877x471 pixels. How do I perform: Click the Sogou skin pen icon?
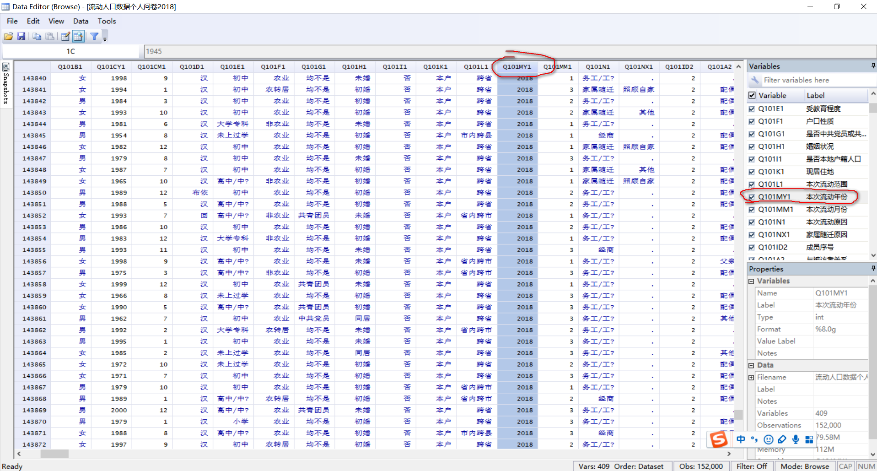tap(782, 439)
